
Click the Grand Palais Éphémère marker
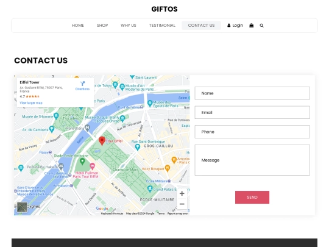pyautogui.click(x=150, y=188)
